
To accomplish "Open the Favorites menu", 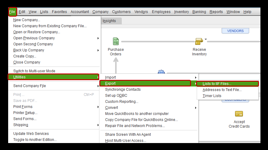I will tap(59, 12).
